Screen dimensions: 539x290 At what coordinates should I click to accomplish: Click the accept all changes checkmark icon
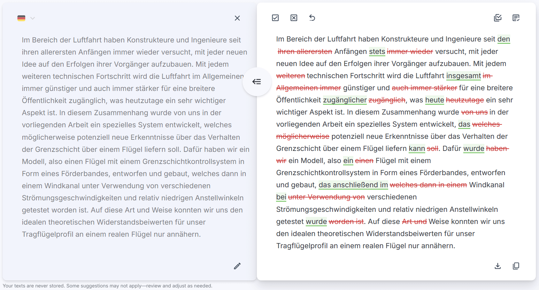point(275,18)
